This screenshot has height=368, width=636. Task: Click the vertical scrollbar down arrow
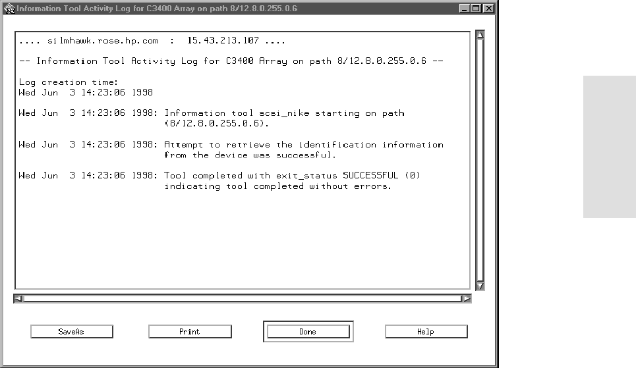[x=480, y=286]
